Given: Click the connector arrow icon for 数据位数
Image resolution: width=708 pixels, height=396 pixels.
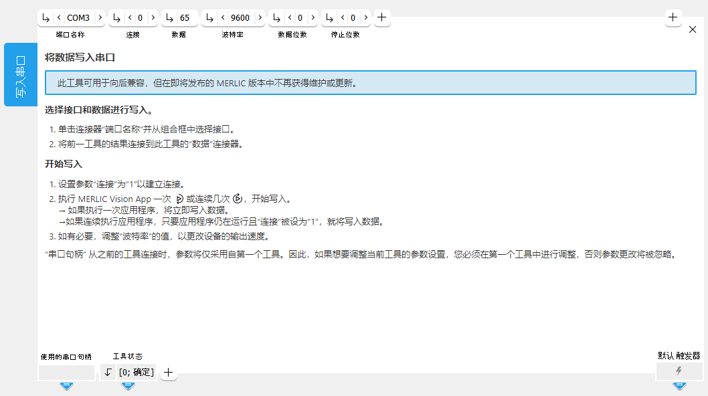Looking at the screenshot, I should click(x=276, y=18).
